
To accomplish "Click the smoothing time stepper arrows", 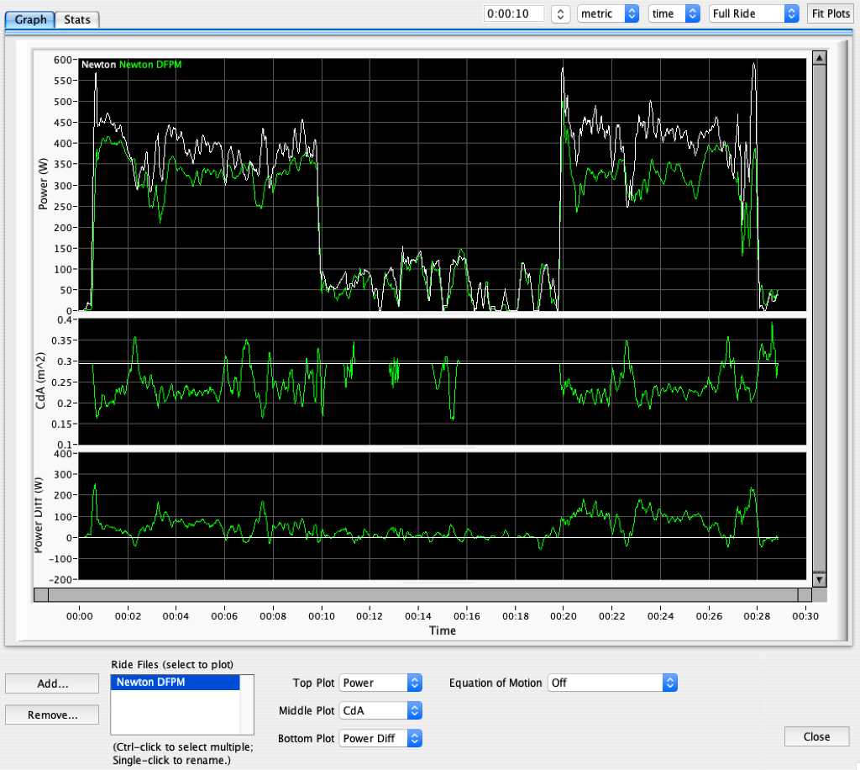I will click(x=560, y=13).
